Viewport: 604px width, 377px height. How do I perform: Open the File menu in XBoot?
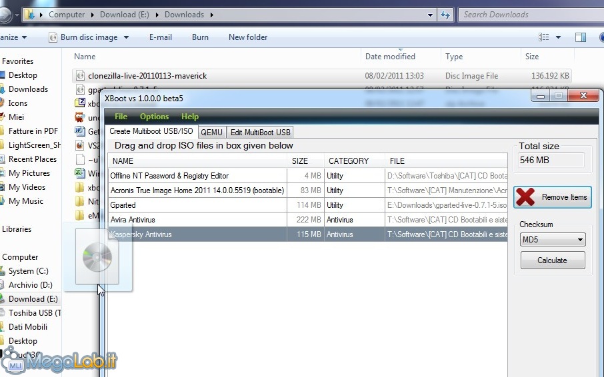pos(121,117)
